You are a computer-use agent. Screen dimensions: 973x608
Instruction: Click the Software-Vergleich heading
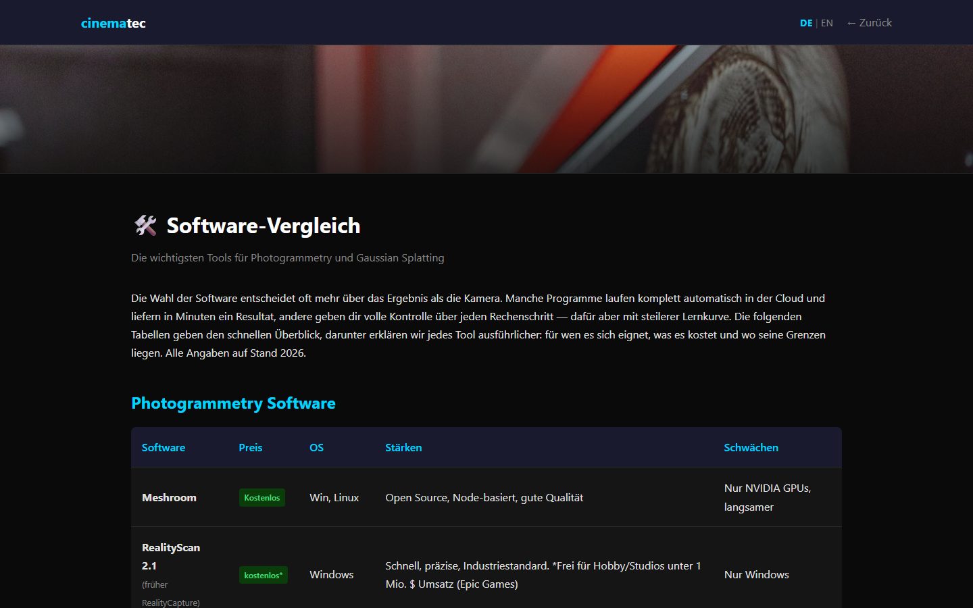pos(263,226)
